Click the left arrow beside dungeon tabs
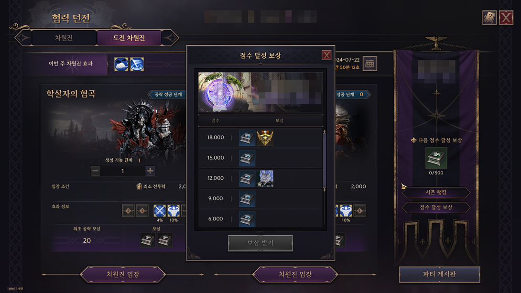This screenshot has width=521, height=293. pyautogui.click(x=23, y=38)
